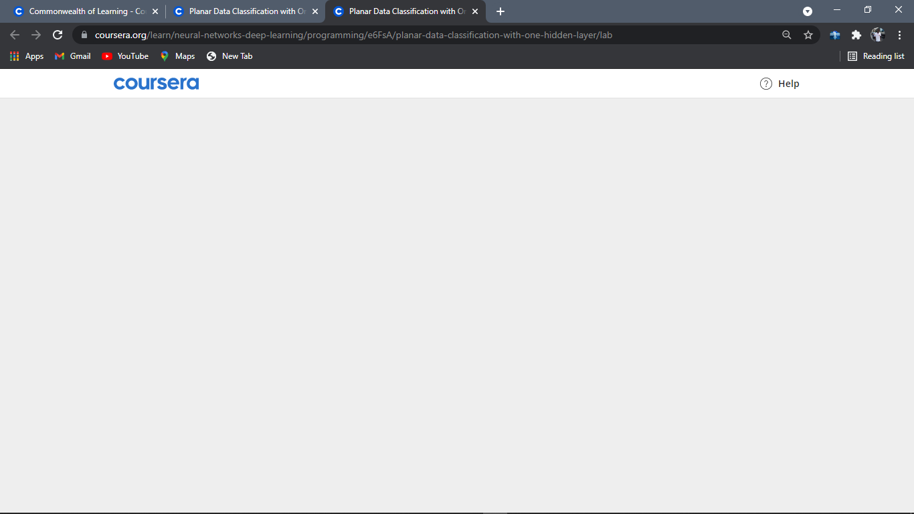Open the Extensions puzzle menu
This screenshot has height=514, width=914.
click(x=856, y=35)
